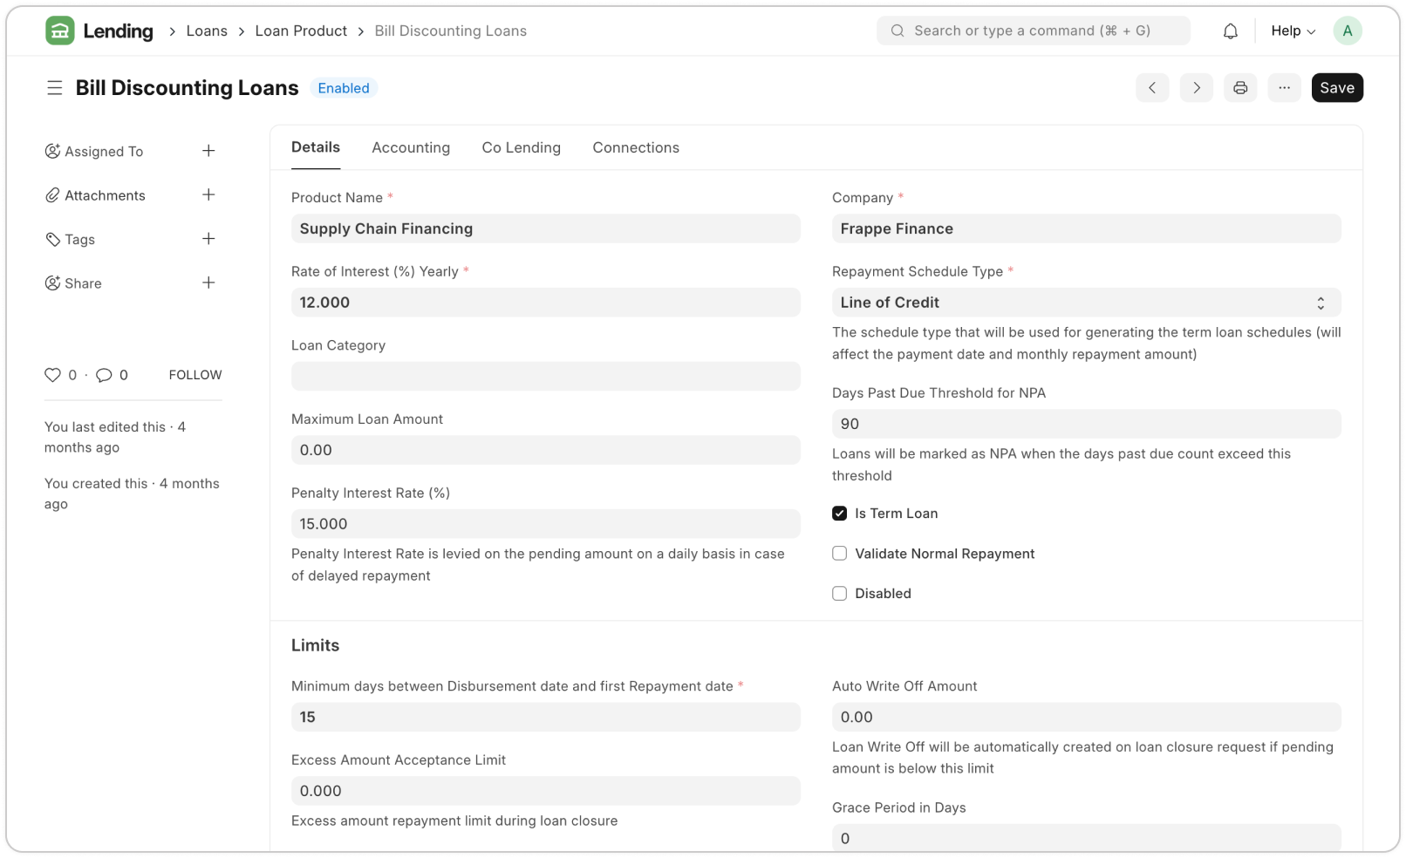Click the Penalty Interest Rate field
This screenshot has width=1406, height=858.
tap(545, 524)
